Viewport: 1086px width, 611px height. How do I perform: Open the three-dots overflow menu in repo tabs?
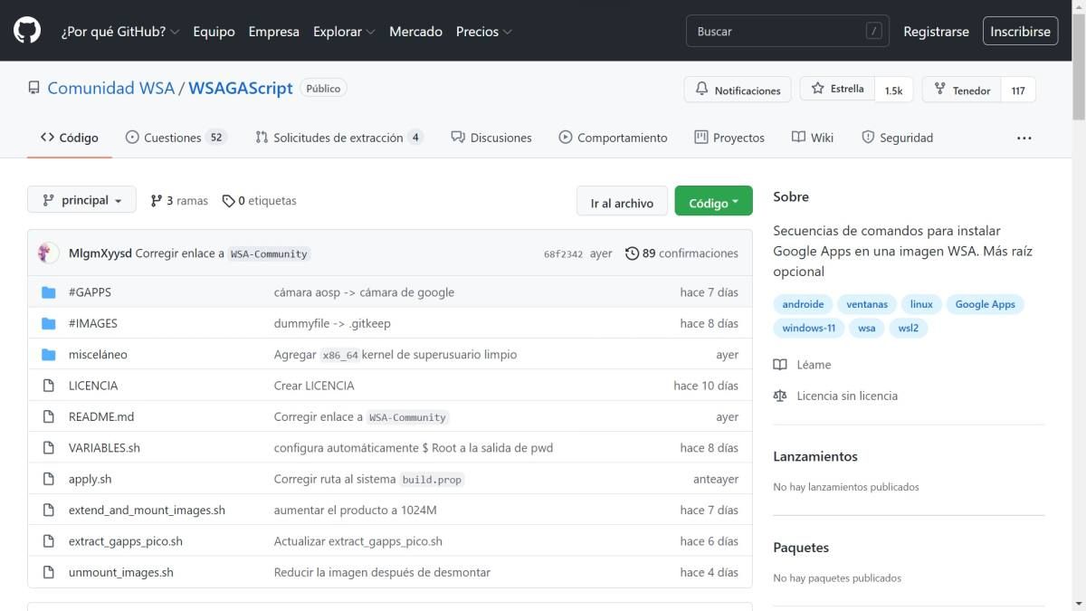[x=1024, y=138]
